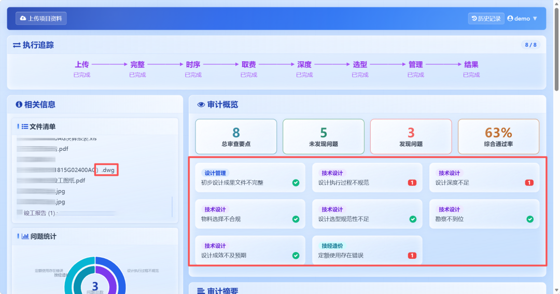Screen dimensions: 560x294
Task: Select the 结果 step in execution trace
Action: (471, 68)
